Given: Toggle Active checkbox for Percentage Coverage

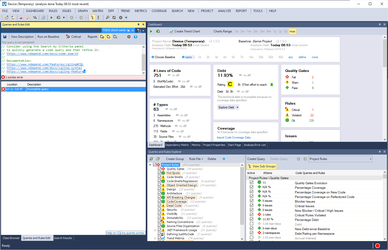Looking at the screenshot, I should point(252,187).
